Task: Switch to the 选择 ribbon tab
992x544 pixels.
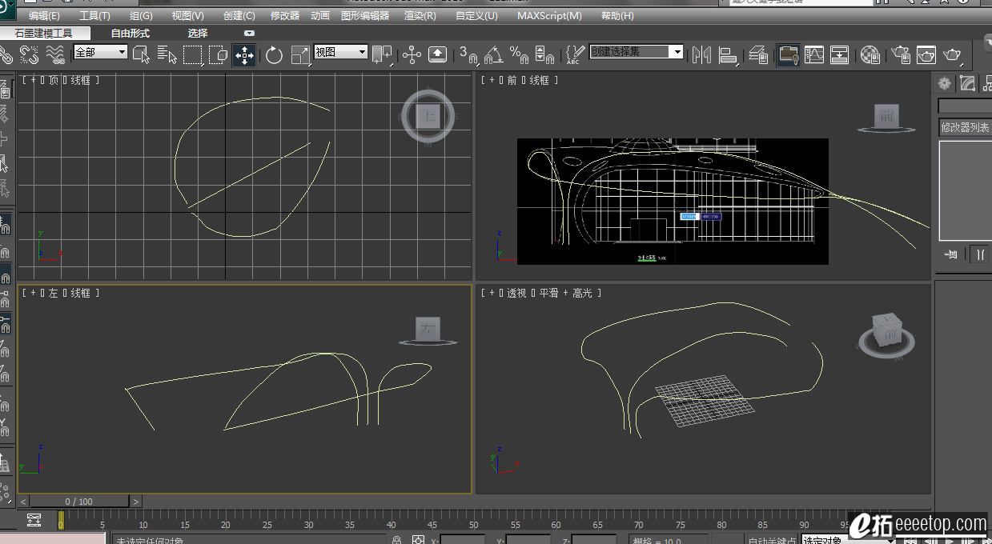Action: click(x=198, y=34)
